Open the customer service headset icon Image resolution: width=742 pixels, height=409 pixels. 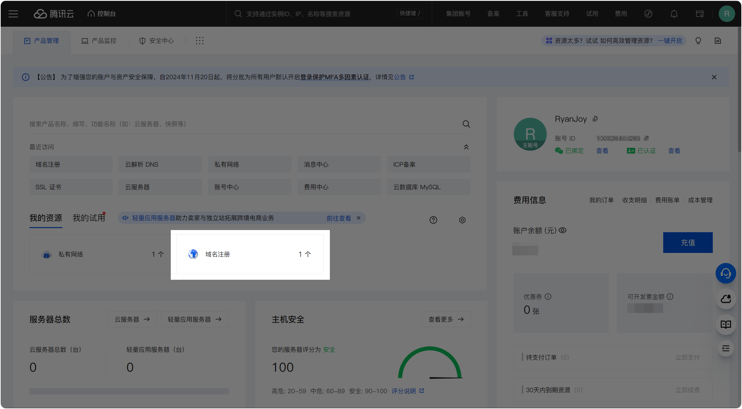pos(726,273)
